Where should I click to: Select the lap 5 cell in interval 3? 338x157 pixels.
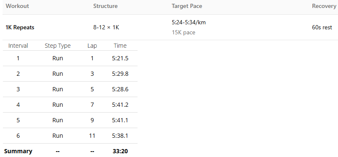(x=92, y=89)
